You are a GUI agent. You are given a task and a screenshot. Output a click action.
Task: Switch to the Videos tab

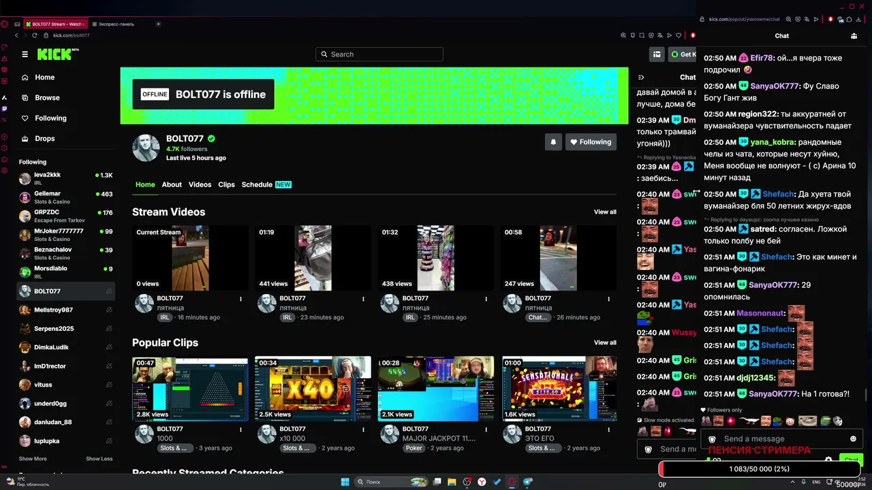point(200,184)
